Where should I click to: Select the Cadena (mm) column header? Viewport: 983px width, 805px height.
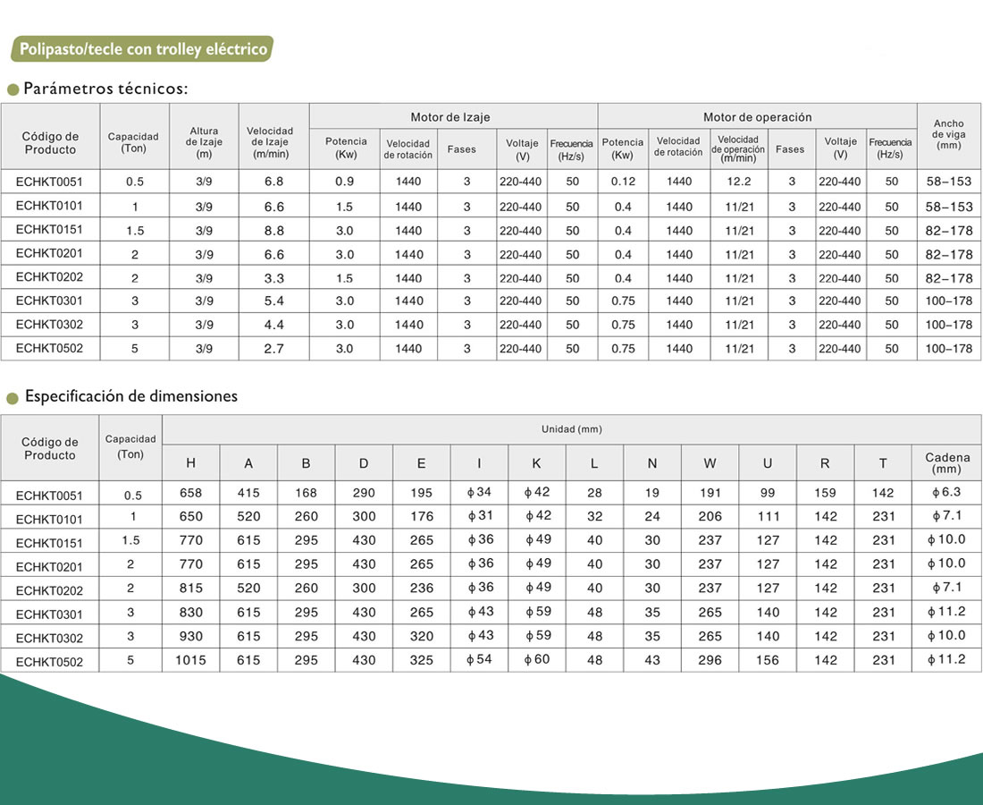(x=947, y=463)
